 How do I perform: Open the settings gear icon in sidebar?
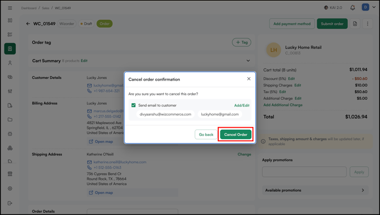click(x=10, y=188)
